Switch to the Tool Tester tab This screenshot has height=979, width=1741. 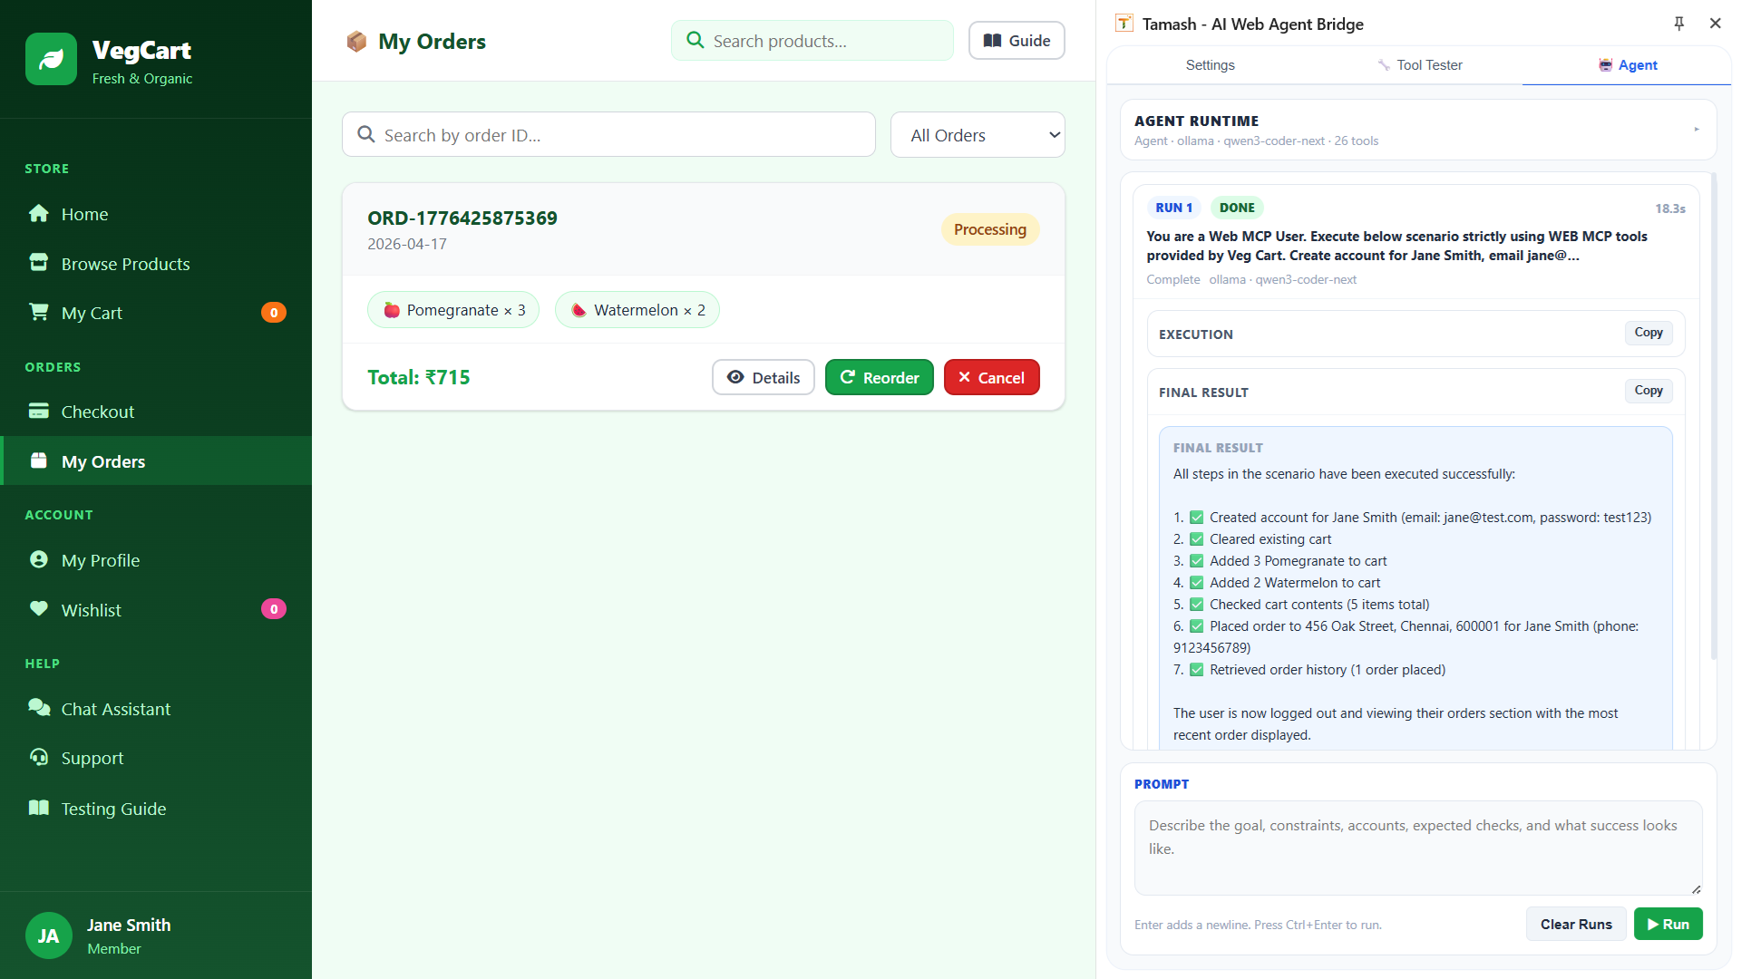1420,64
